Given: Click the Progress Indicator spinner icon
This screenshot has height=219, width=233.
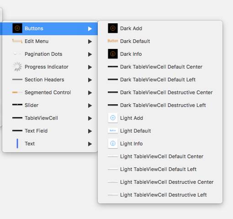Looking at the screenshot, I should pos(17,67).
